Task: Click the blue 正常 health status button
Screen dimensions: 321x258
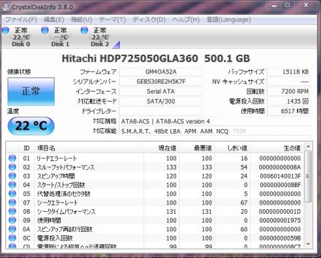Action: [31, 92]
